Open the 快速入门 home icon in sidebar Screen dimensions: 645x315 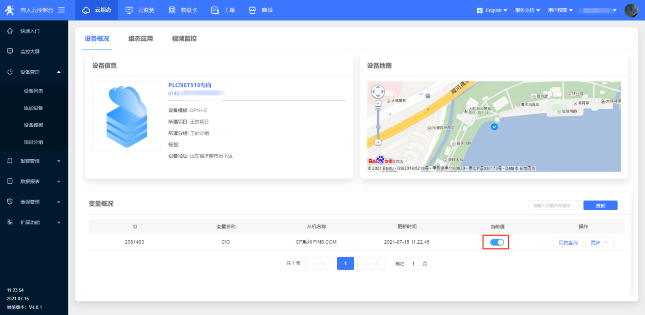tap(10, 31)
